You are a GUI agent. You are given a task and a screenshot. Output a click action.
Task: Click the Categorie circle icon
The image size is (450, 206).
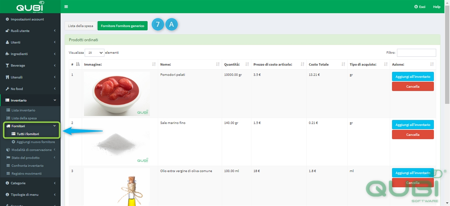pyautogui.click(x=7, y=183)
